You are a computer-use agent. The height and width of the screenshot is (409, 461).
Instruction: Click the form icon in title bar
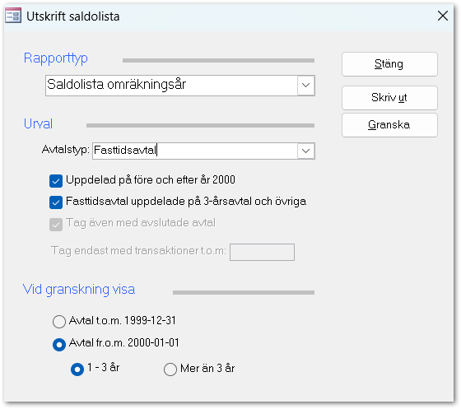(13, 16)
